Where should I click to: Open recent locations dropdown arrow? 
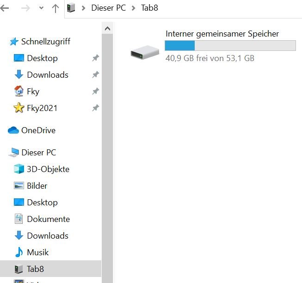(x=41, y=8)
